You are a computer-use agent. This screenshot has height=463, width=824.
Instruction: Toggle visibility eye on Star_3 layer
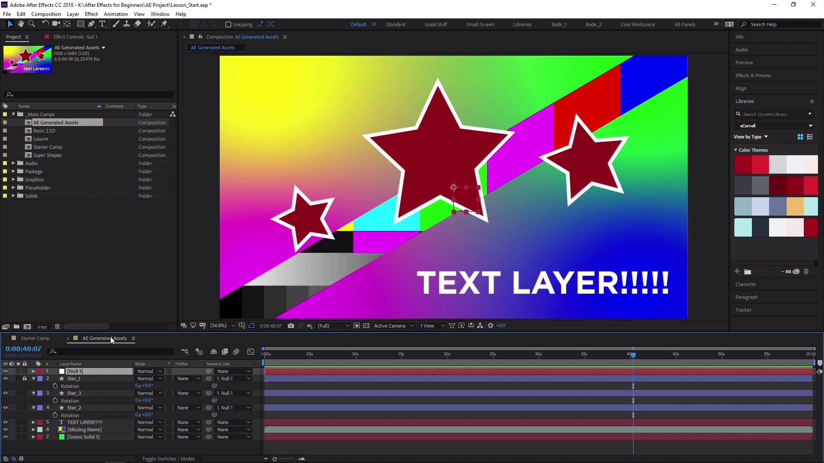click(x=5, y=393)
